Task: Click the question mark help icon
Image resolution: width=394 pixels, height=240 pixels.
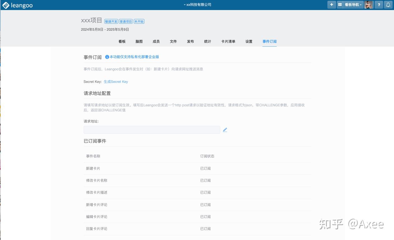Action: 379,5
